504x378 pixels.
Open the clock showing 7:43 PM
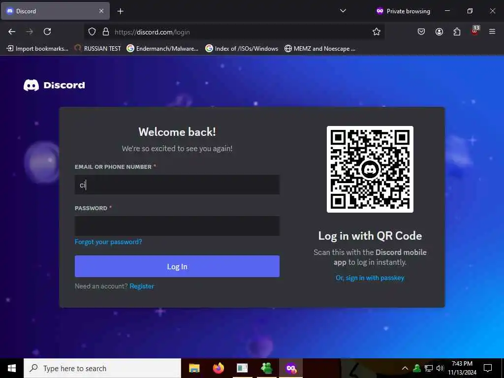point(462,368)
